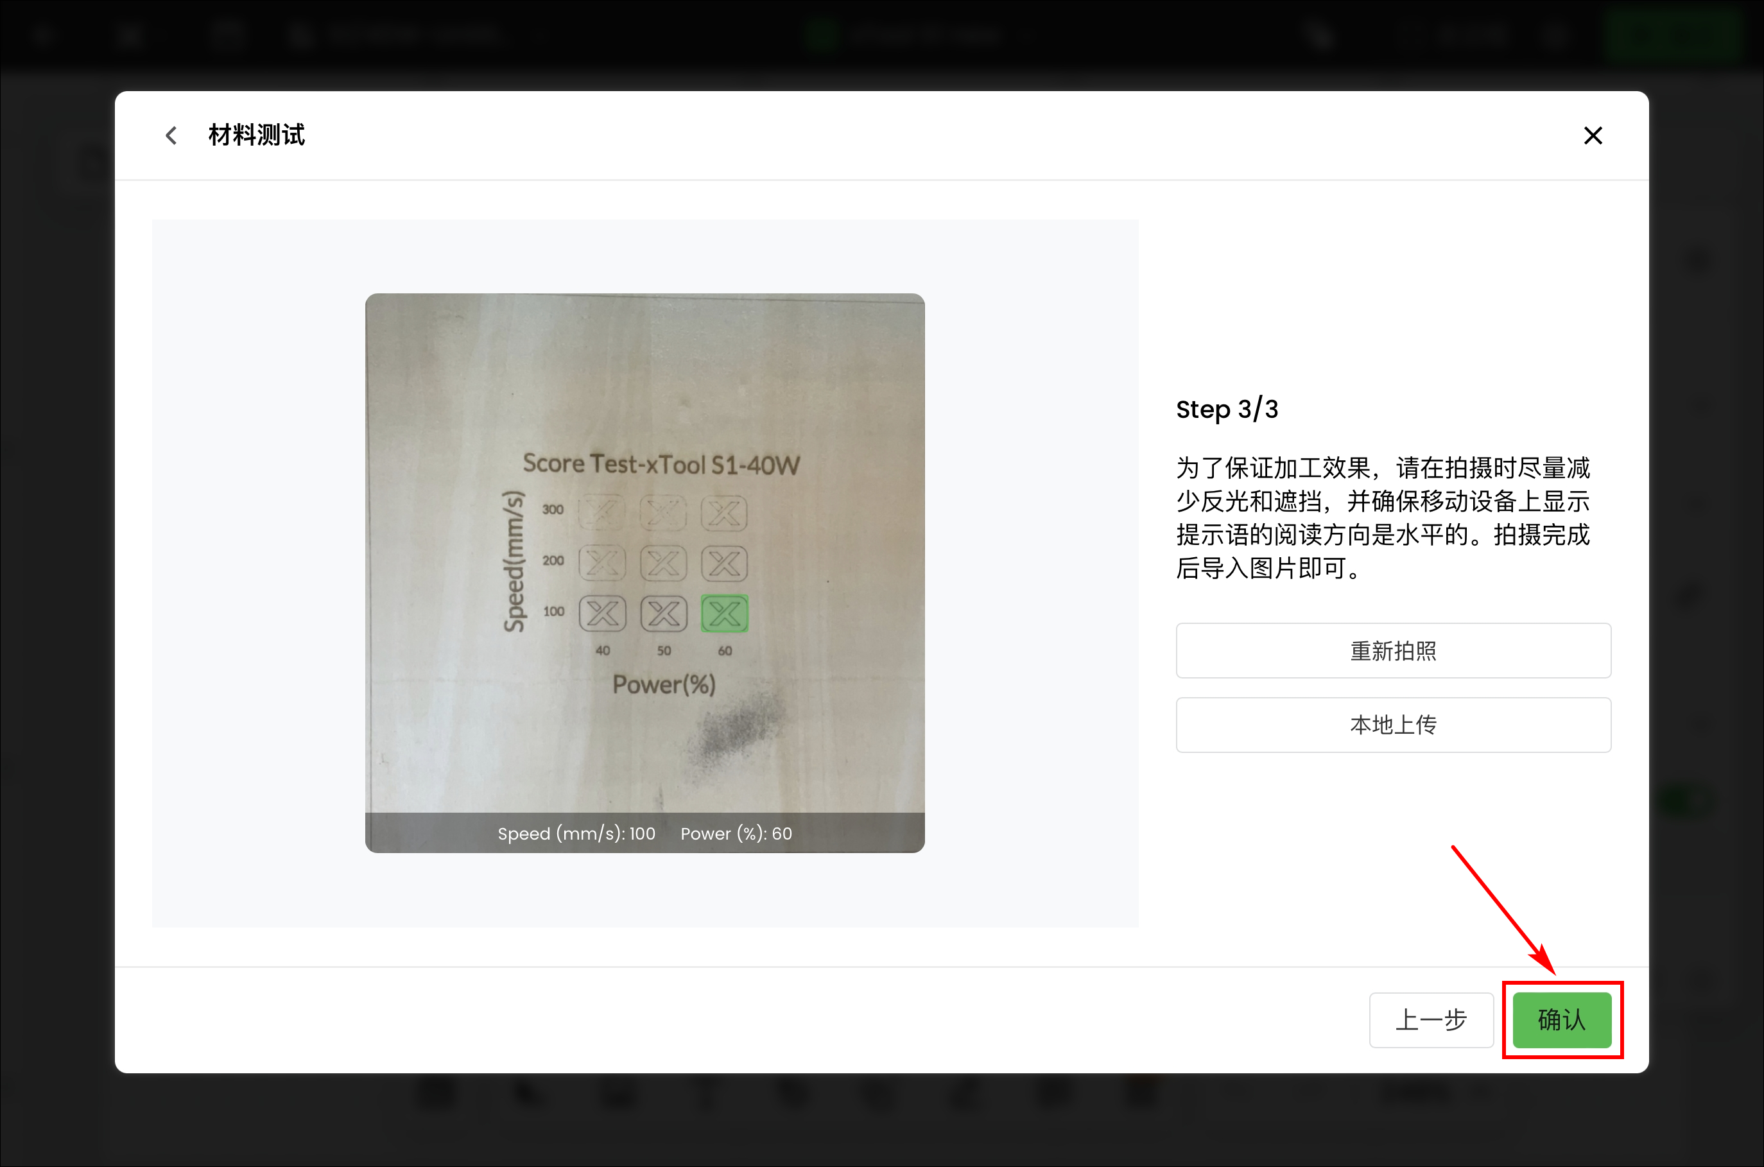Click the Score Test-xTool S1-40W heading in photo
The height and width of the screenshot is (1167, 1764).
pos(661,464)
